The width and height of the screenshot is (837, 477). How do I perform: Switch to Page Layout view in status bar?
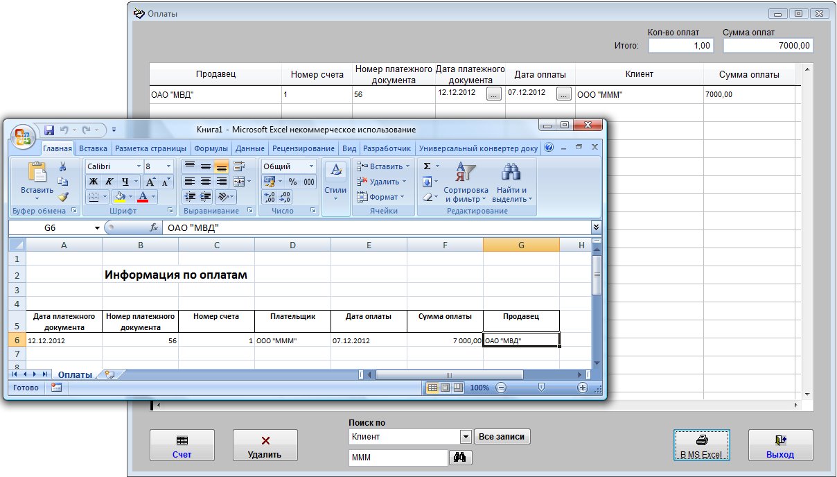(446, 388)
